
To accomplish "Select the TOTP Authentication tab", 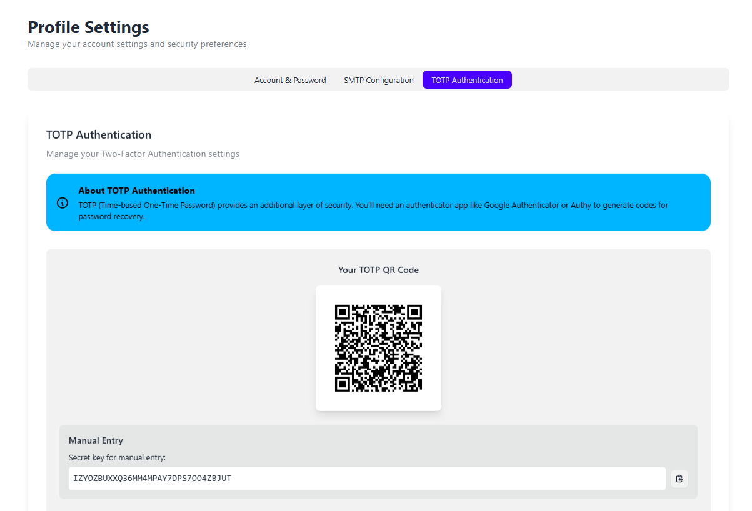I will 467,80.
